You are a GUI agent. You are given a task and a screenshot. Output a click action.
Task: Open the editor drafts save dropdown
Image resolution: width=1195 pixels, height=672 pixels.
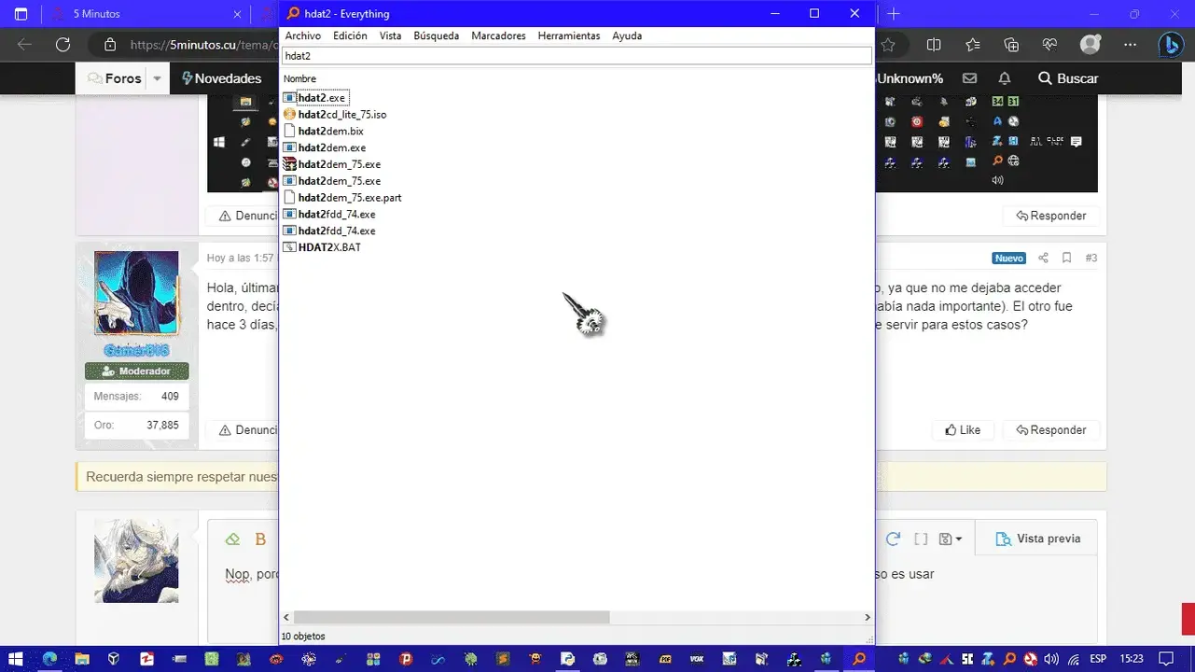(x=951, y=539)
